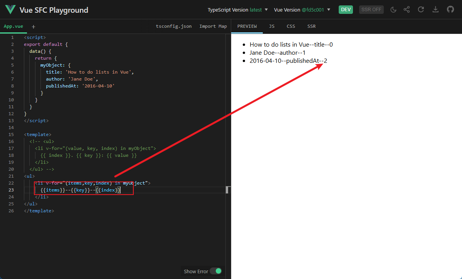462x279 pixels.
Task: Toggle the SSR OFF button
Action: coord(371,9)
